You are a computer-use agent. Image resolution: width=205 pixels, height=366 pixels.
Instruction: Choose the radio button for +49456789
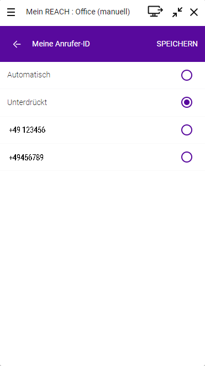pos(187,157)
